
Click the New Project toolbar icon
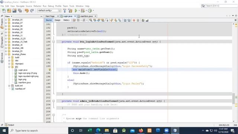tap(9, 11)
